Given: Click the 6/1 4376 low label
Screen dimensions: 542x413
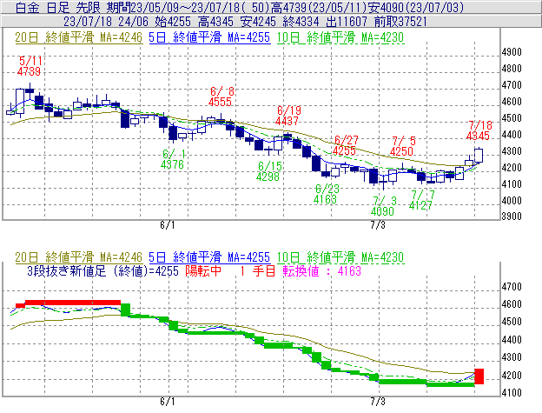Looking at the screenshot, I should point(173,159).
